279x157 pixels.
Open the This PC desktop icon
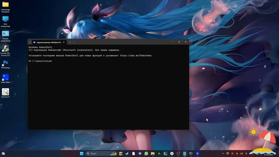click(6, 21)
